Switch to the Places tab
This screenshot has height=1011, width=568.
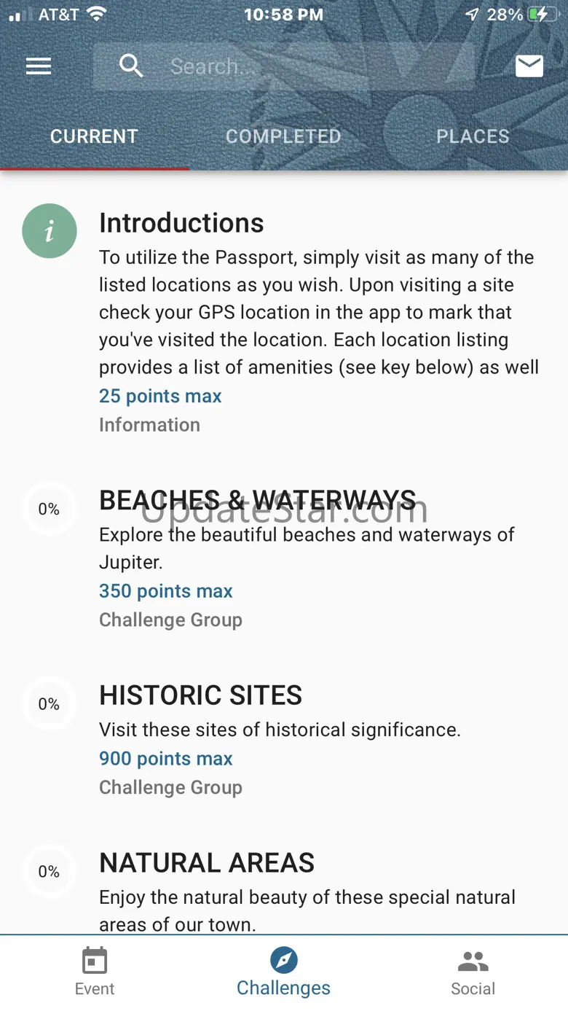[x=473, y=136]
